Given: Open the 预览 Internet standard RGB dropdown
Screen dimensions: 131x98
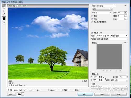Looking at the screenshot, I should point(111,36).
